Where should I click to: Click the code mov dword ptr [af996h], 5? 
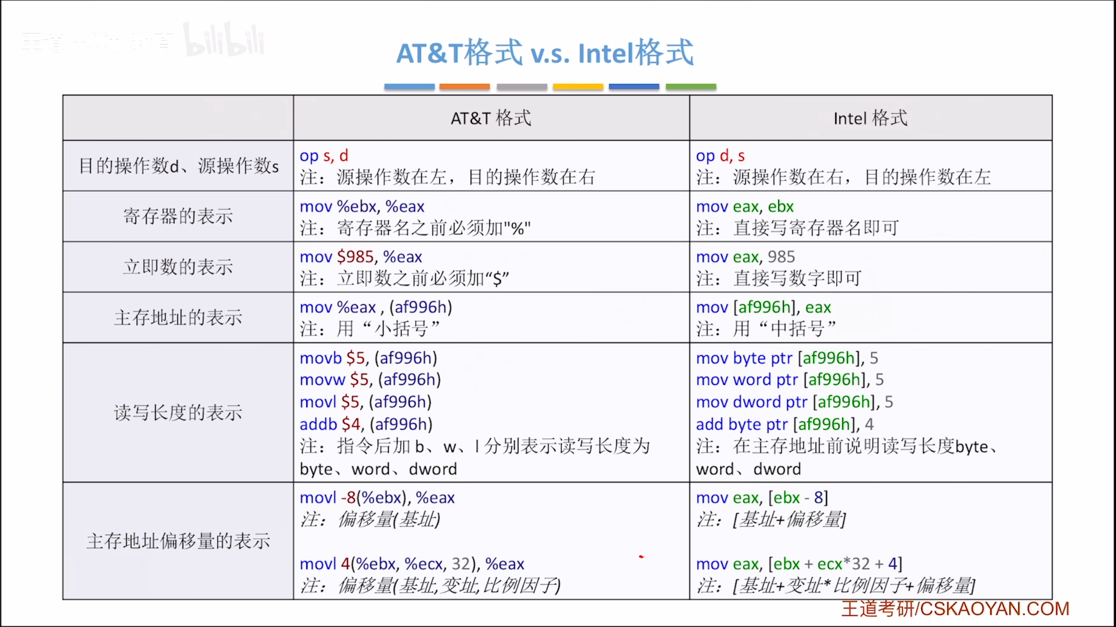[794, 401]
